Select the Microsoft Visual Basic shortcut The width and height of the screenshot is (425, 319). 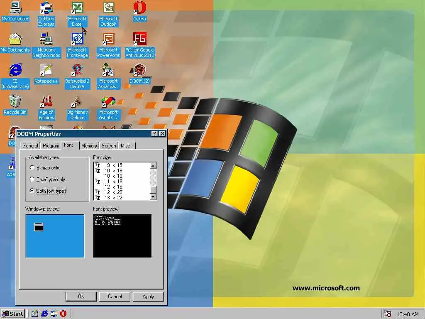(108, 76)
